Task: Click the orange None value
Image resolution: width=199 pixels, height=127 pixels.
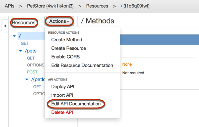Action: point(127,64)
